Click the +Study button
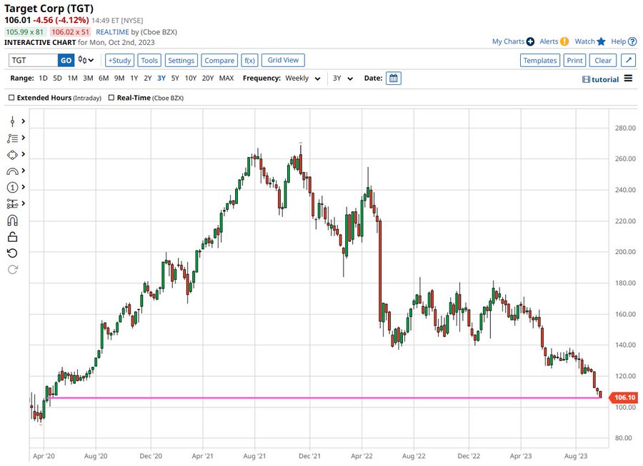The image size is (643, 466). (119, 60)
